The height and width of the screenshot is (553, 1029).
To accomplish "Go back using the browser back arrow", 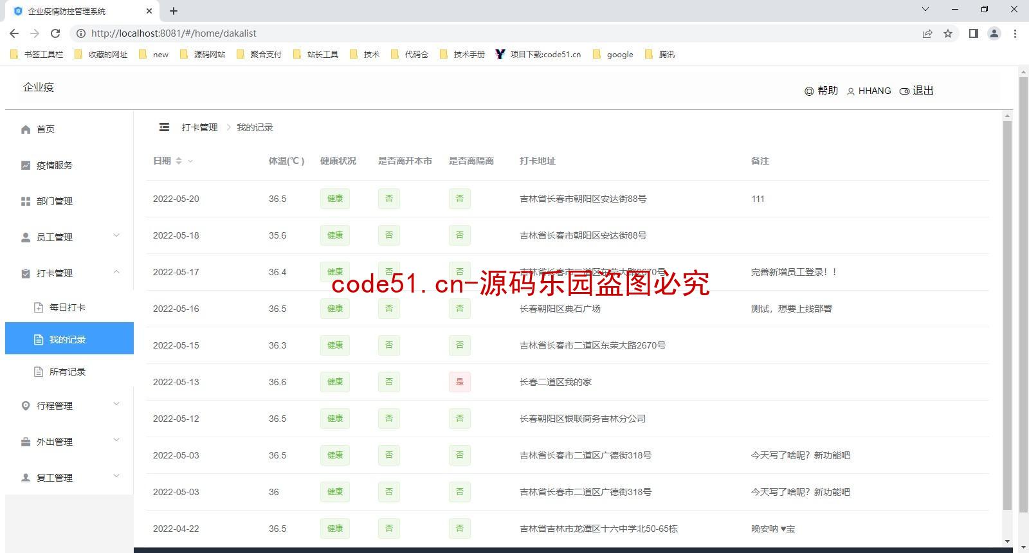I will coord(14,33).
